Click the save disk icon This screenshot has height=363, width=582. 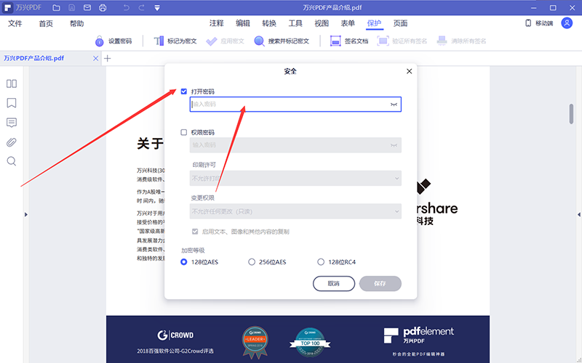point(71,8)
